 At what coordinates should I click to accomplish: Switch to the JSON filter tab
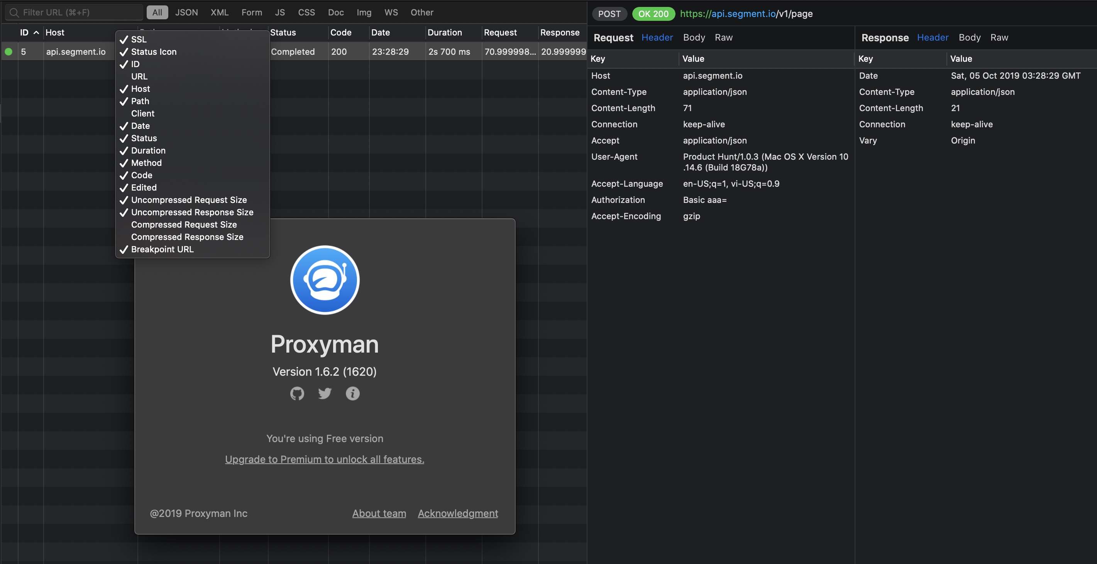tap(186, 12)
